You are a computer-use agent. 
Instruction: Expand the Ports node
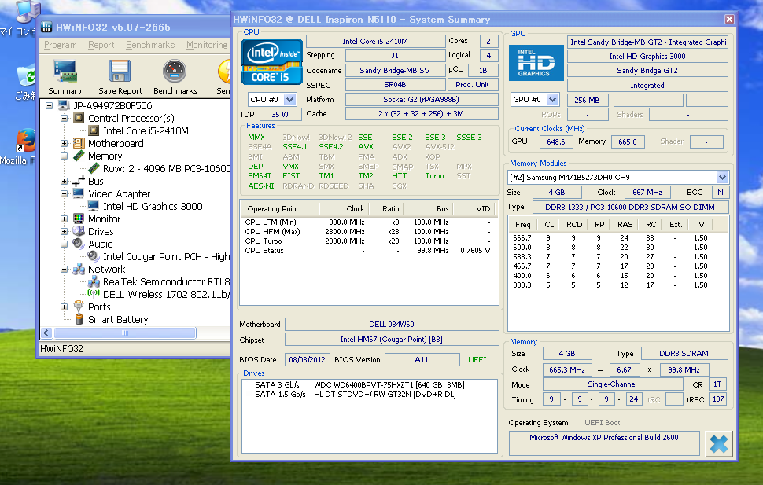(64, 307)
